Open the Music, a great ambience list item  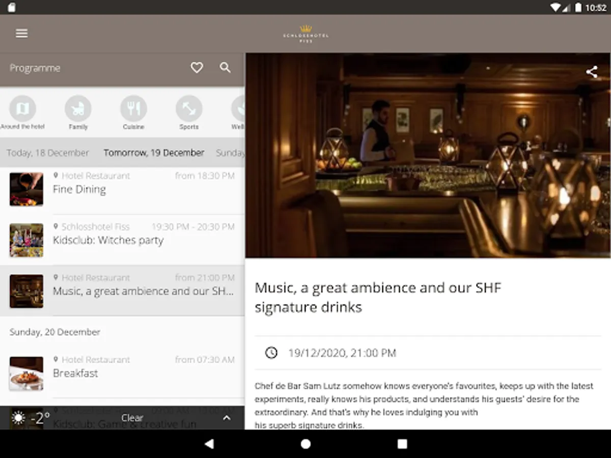coord(122,291)
